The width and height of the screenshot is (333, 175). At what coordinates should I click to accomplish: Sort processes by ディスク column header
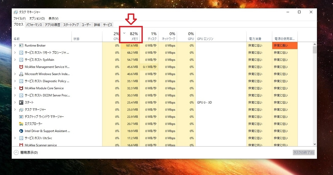(149, 36)
